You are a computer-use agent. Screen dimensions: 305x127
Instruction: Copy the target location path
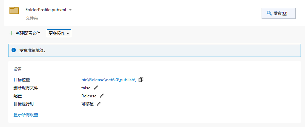(141, 80)
